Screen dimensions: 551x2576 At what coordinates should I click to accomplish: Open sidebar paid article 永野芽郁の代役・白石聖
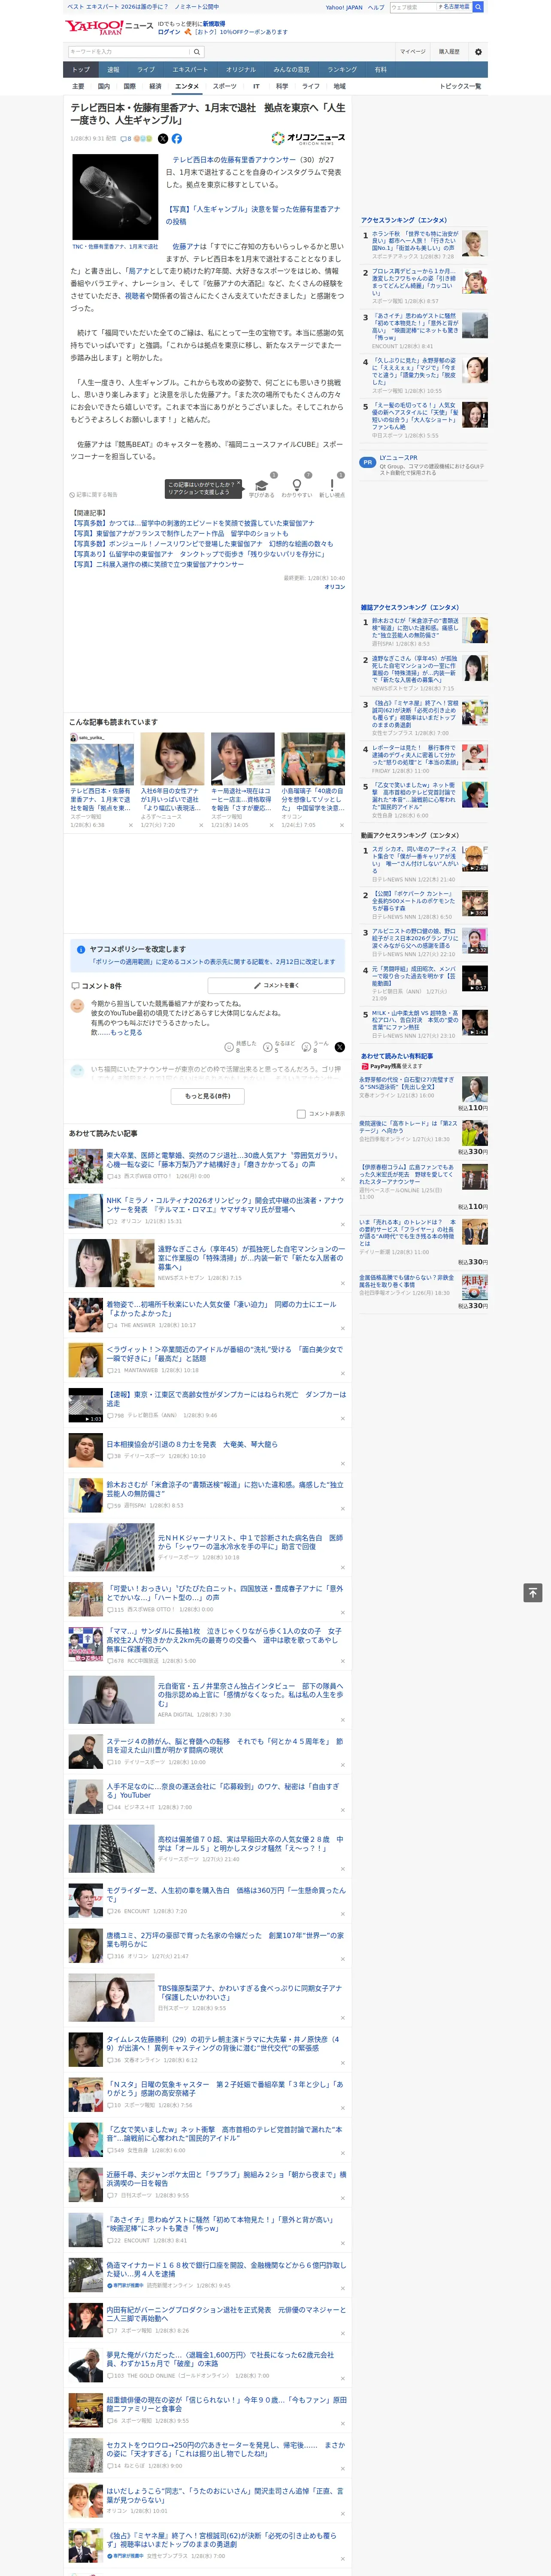[x=407, y=1084]
